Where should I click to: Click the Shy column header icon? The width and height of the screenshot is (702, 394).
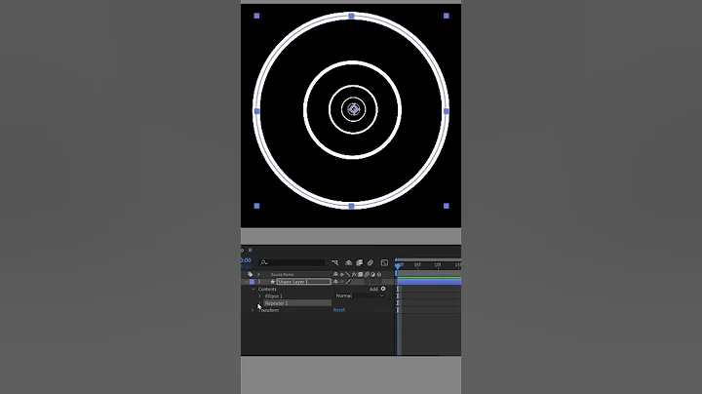(335, 274)
